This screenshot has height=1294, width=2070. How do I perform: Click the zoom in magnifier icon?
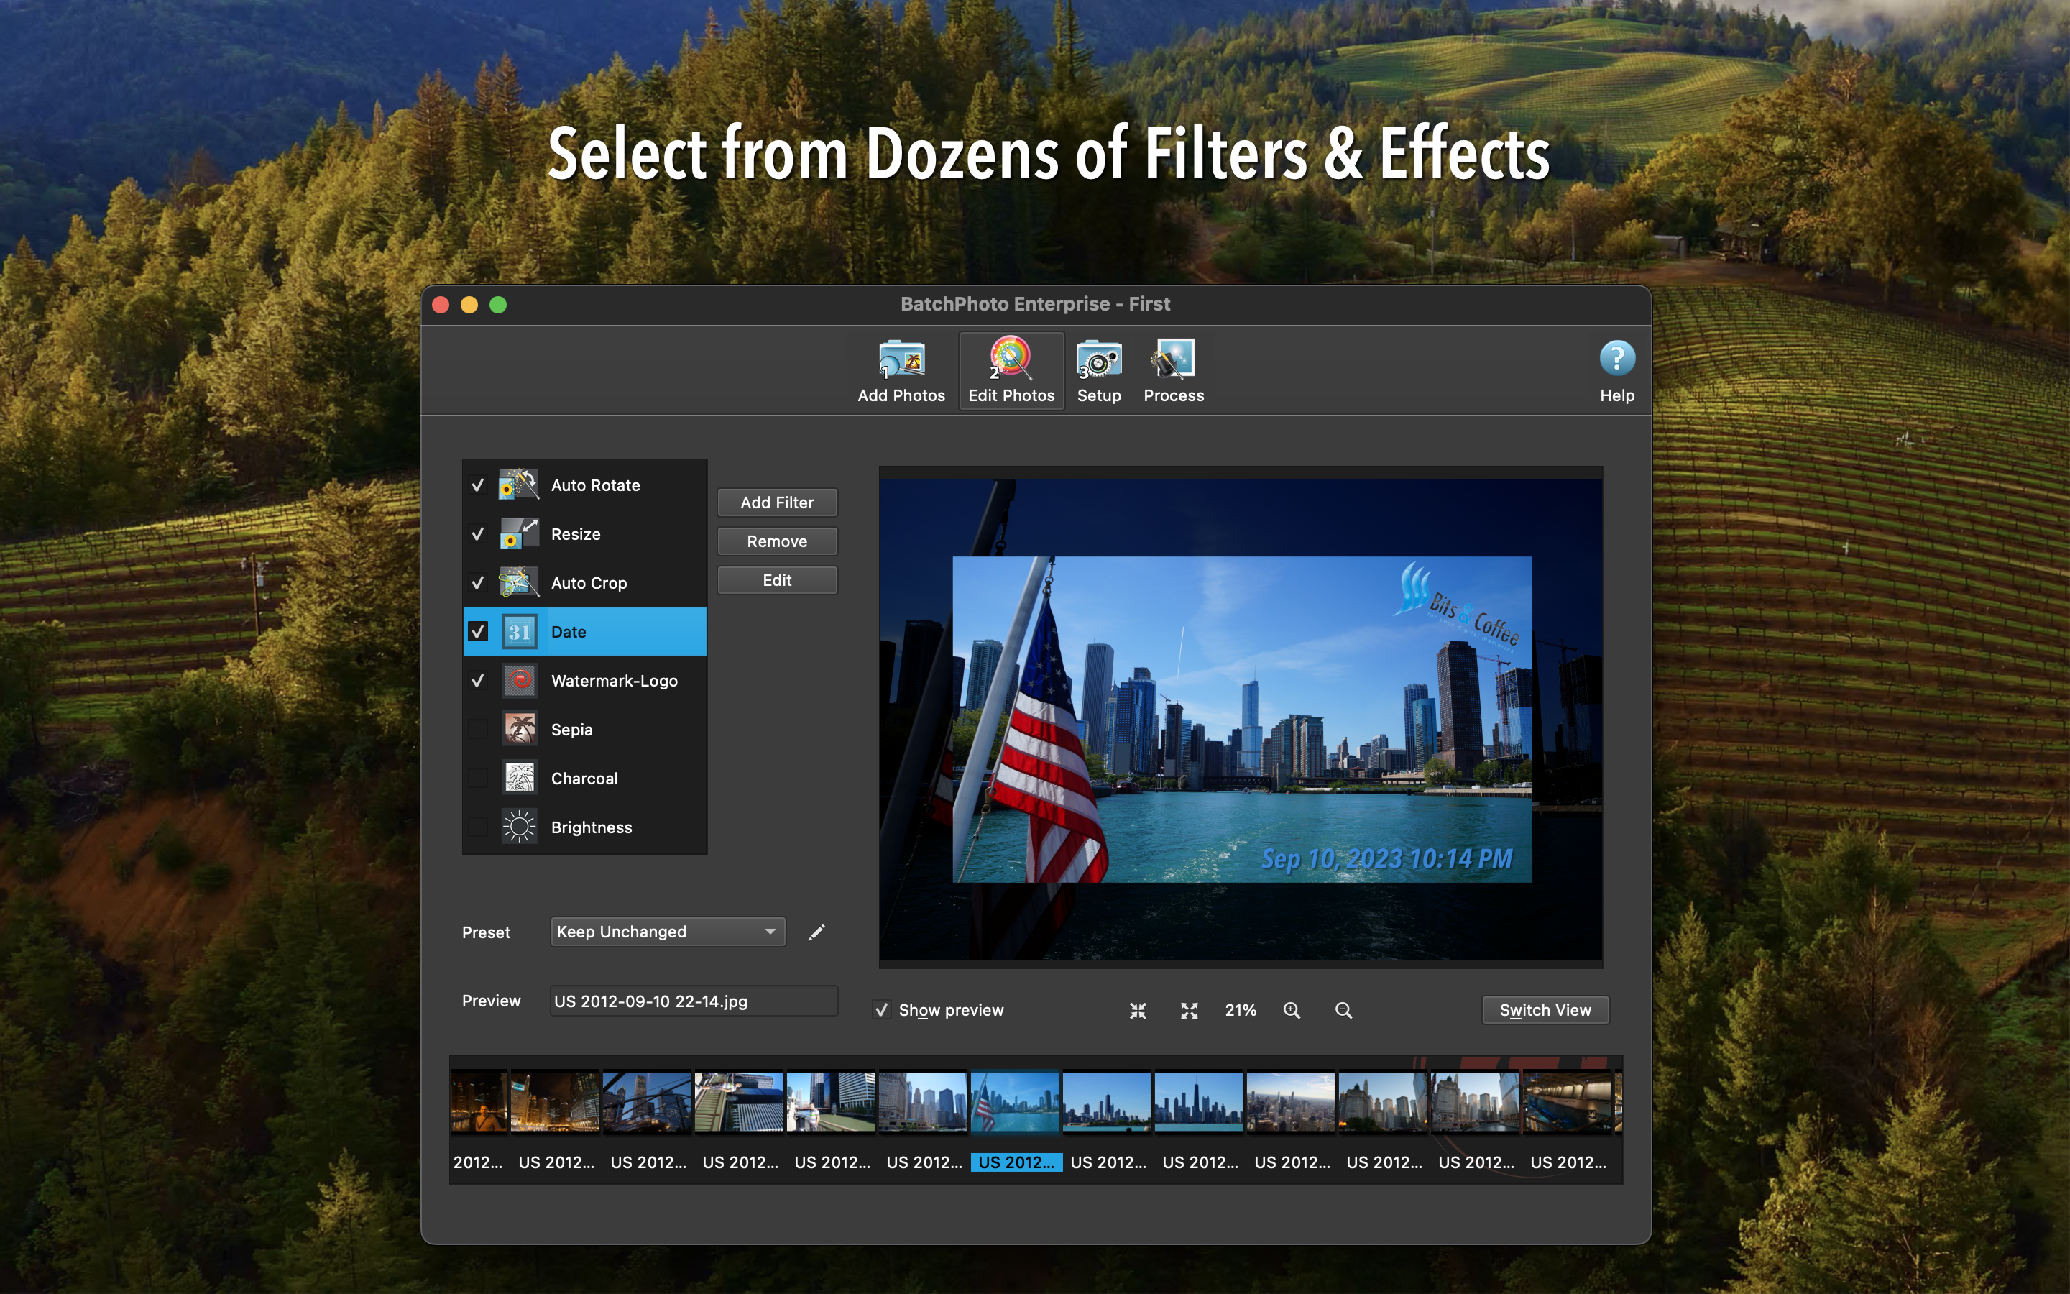(1292, 1011)
